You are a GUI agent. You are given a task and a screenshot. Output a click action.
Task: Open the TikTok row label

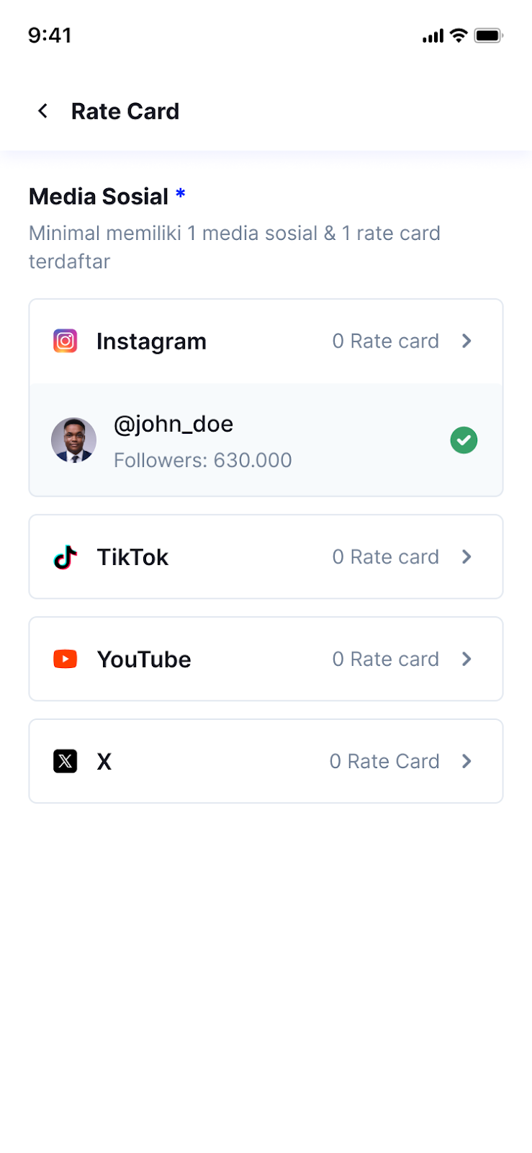pos(132,557)
